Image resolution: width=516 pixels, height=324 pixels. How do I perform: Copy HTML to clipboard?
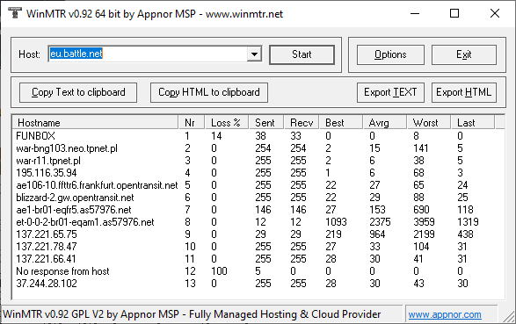(209, 92)
